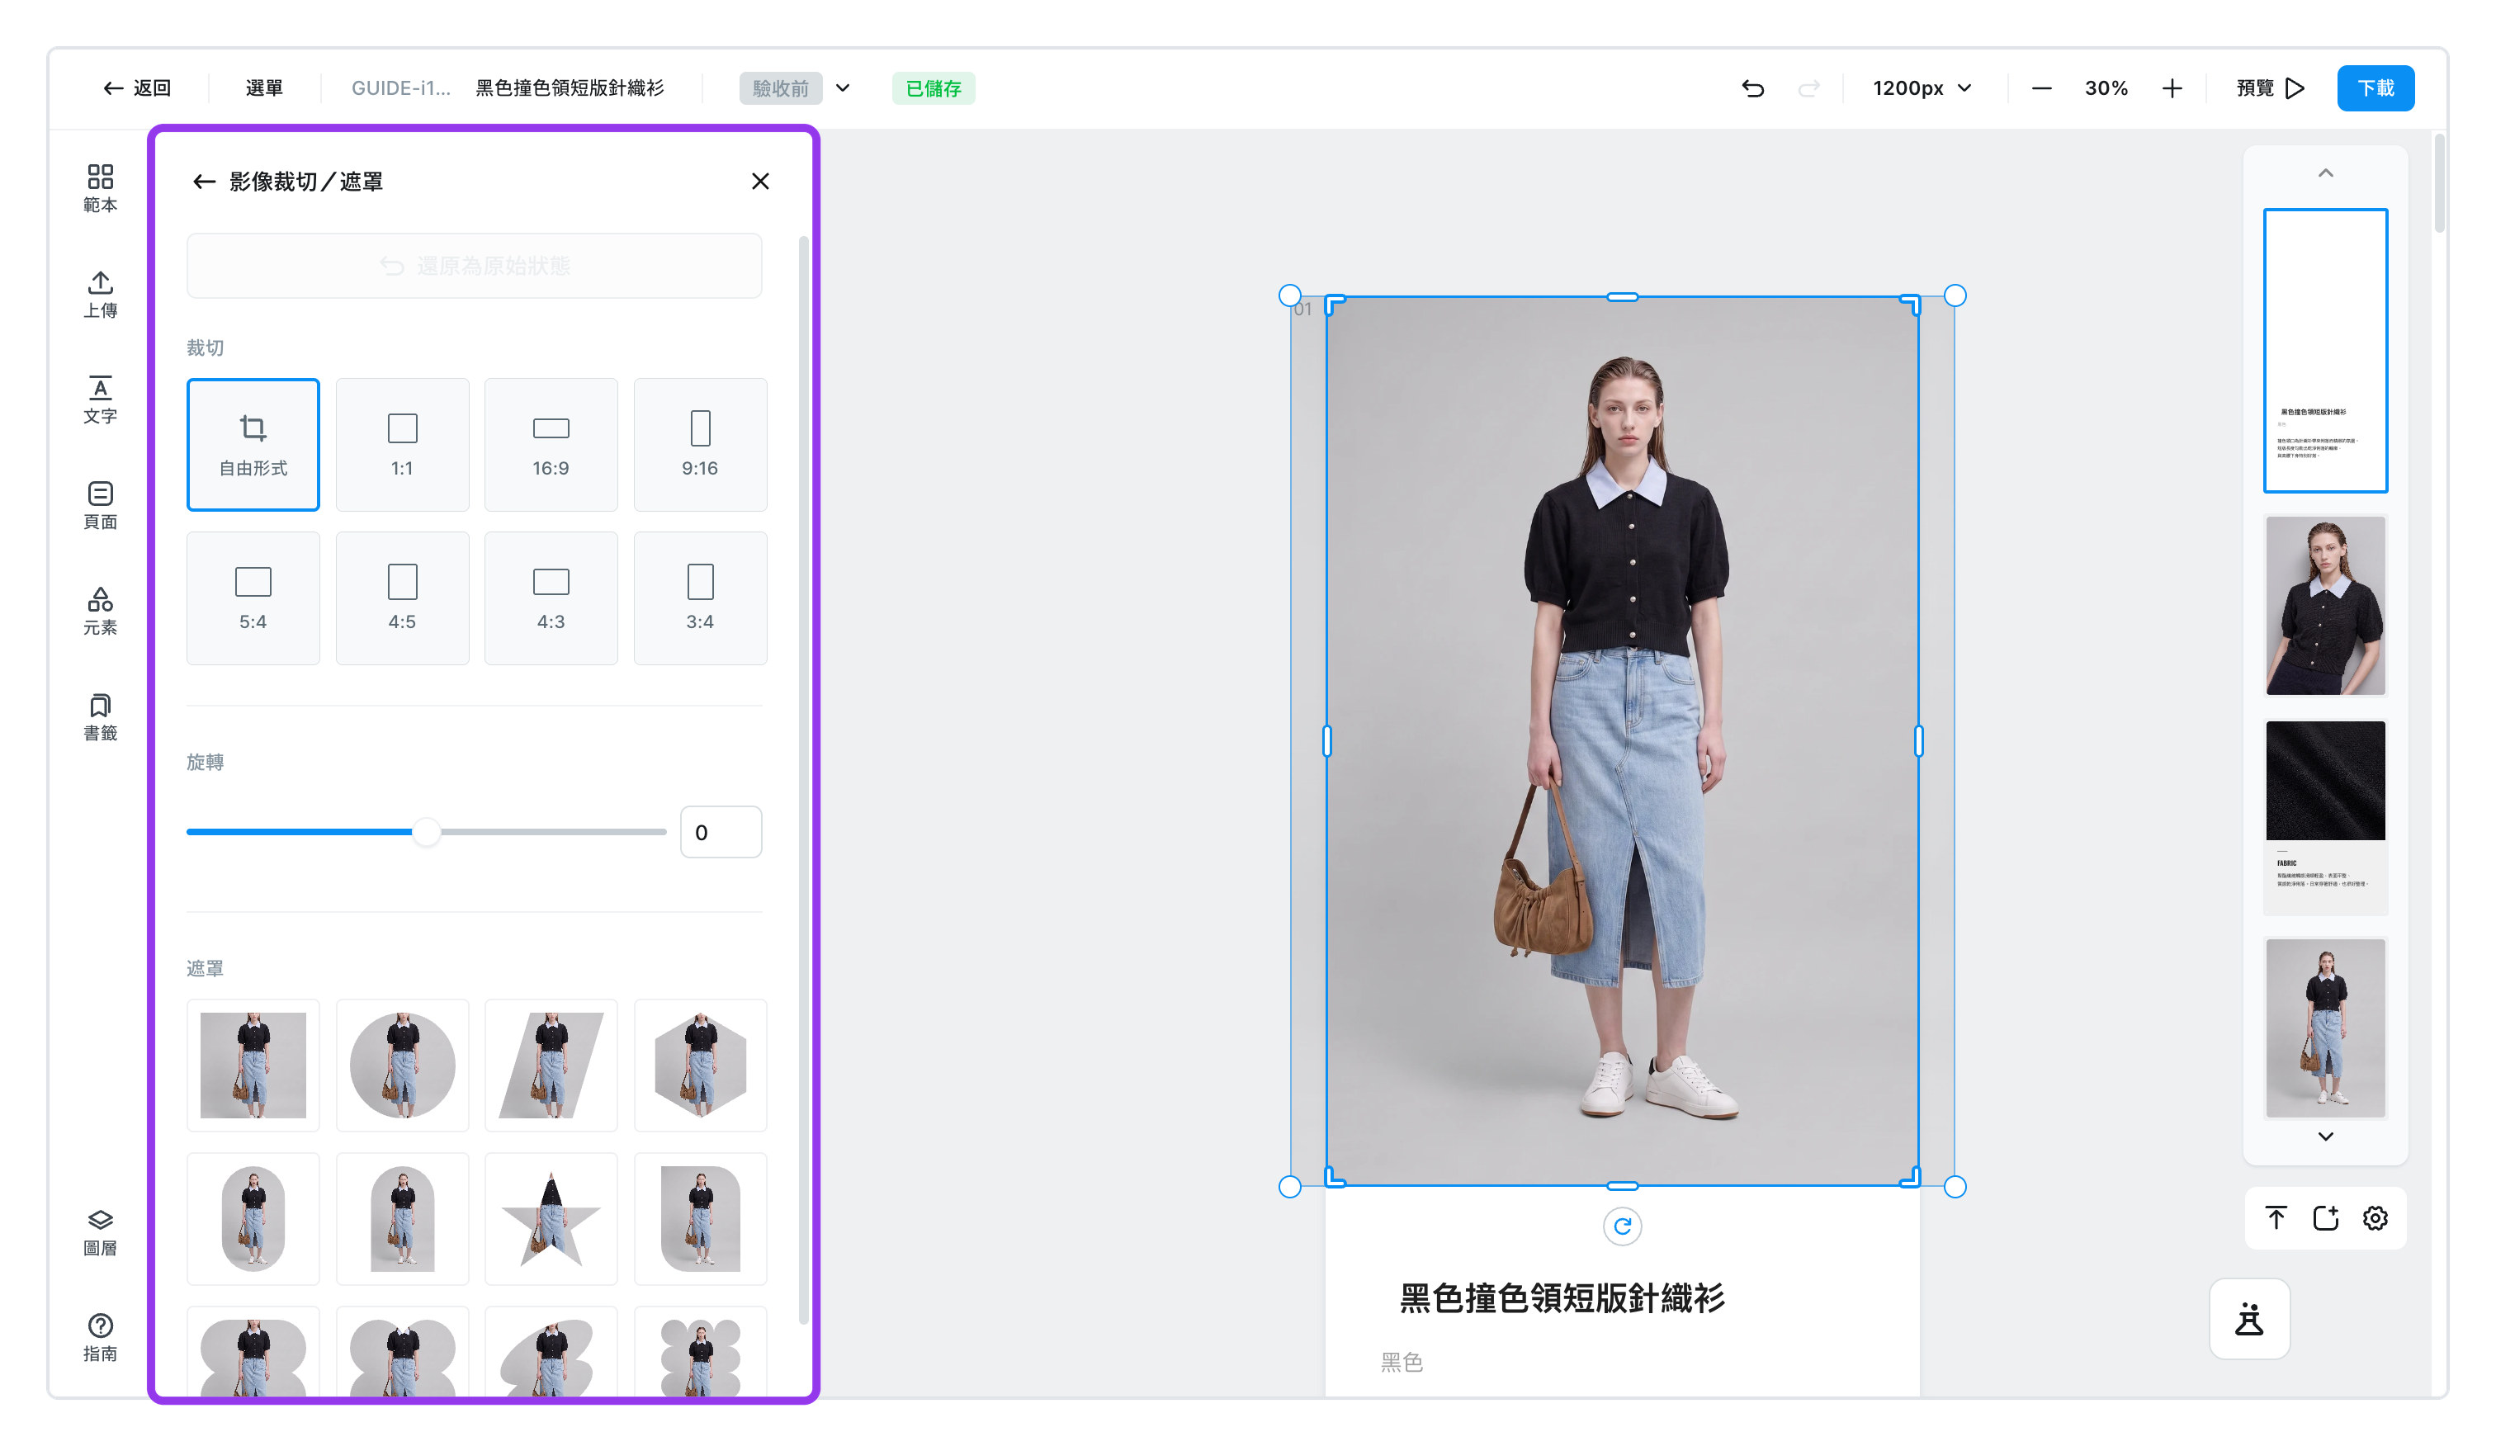Click the undo arrow in top toolbar
2496x1446 pixels.
pos(1752,88)
